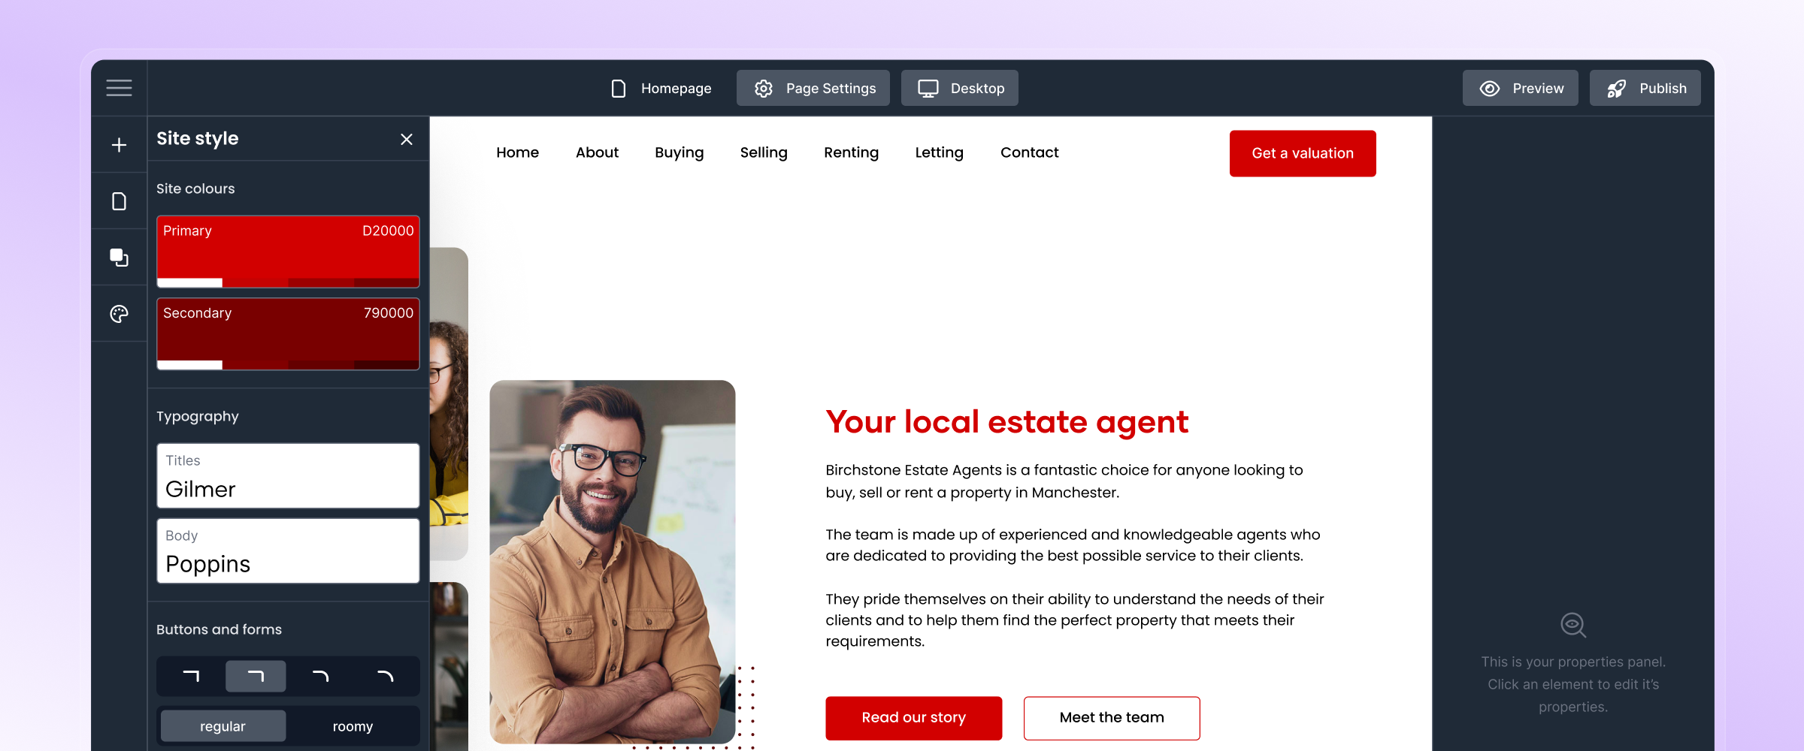Open the Desktop device selector
The height and width of the screenshot is (751, 1804).
tap(960, 88)
